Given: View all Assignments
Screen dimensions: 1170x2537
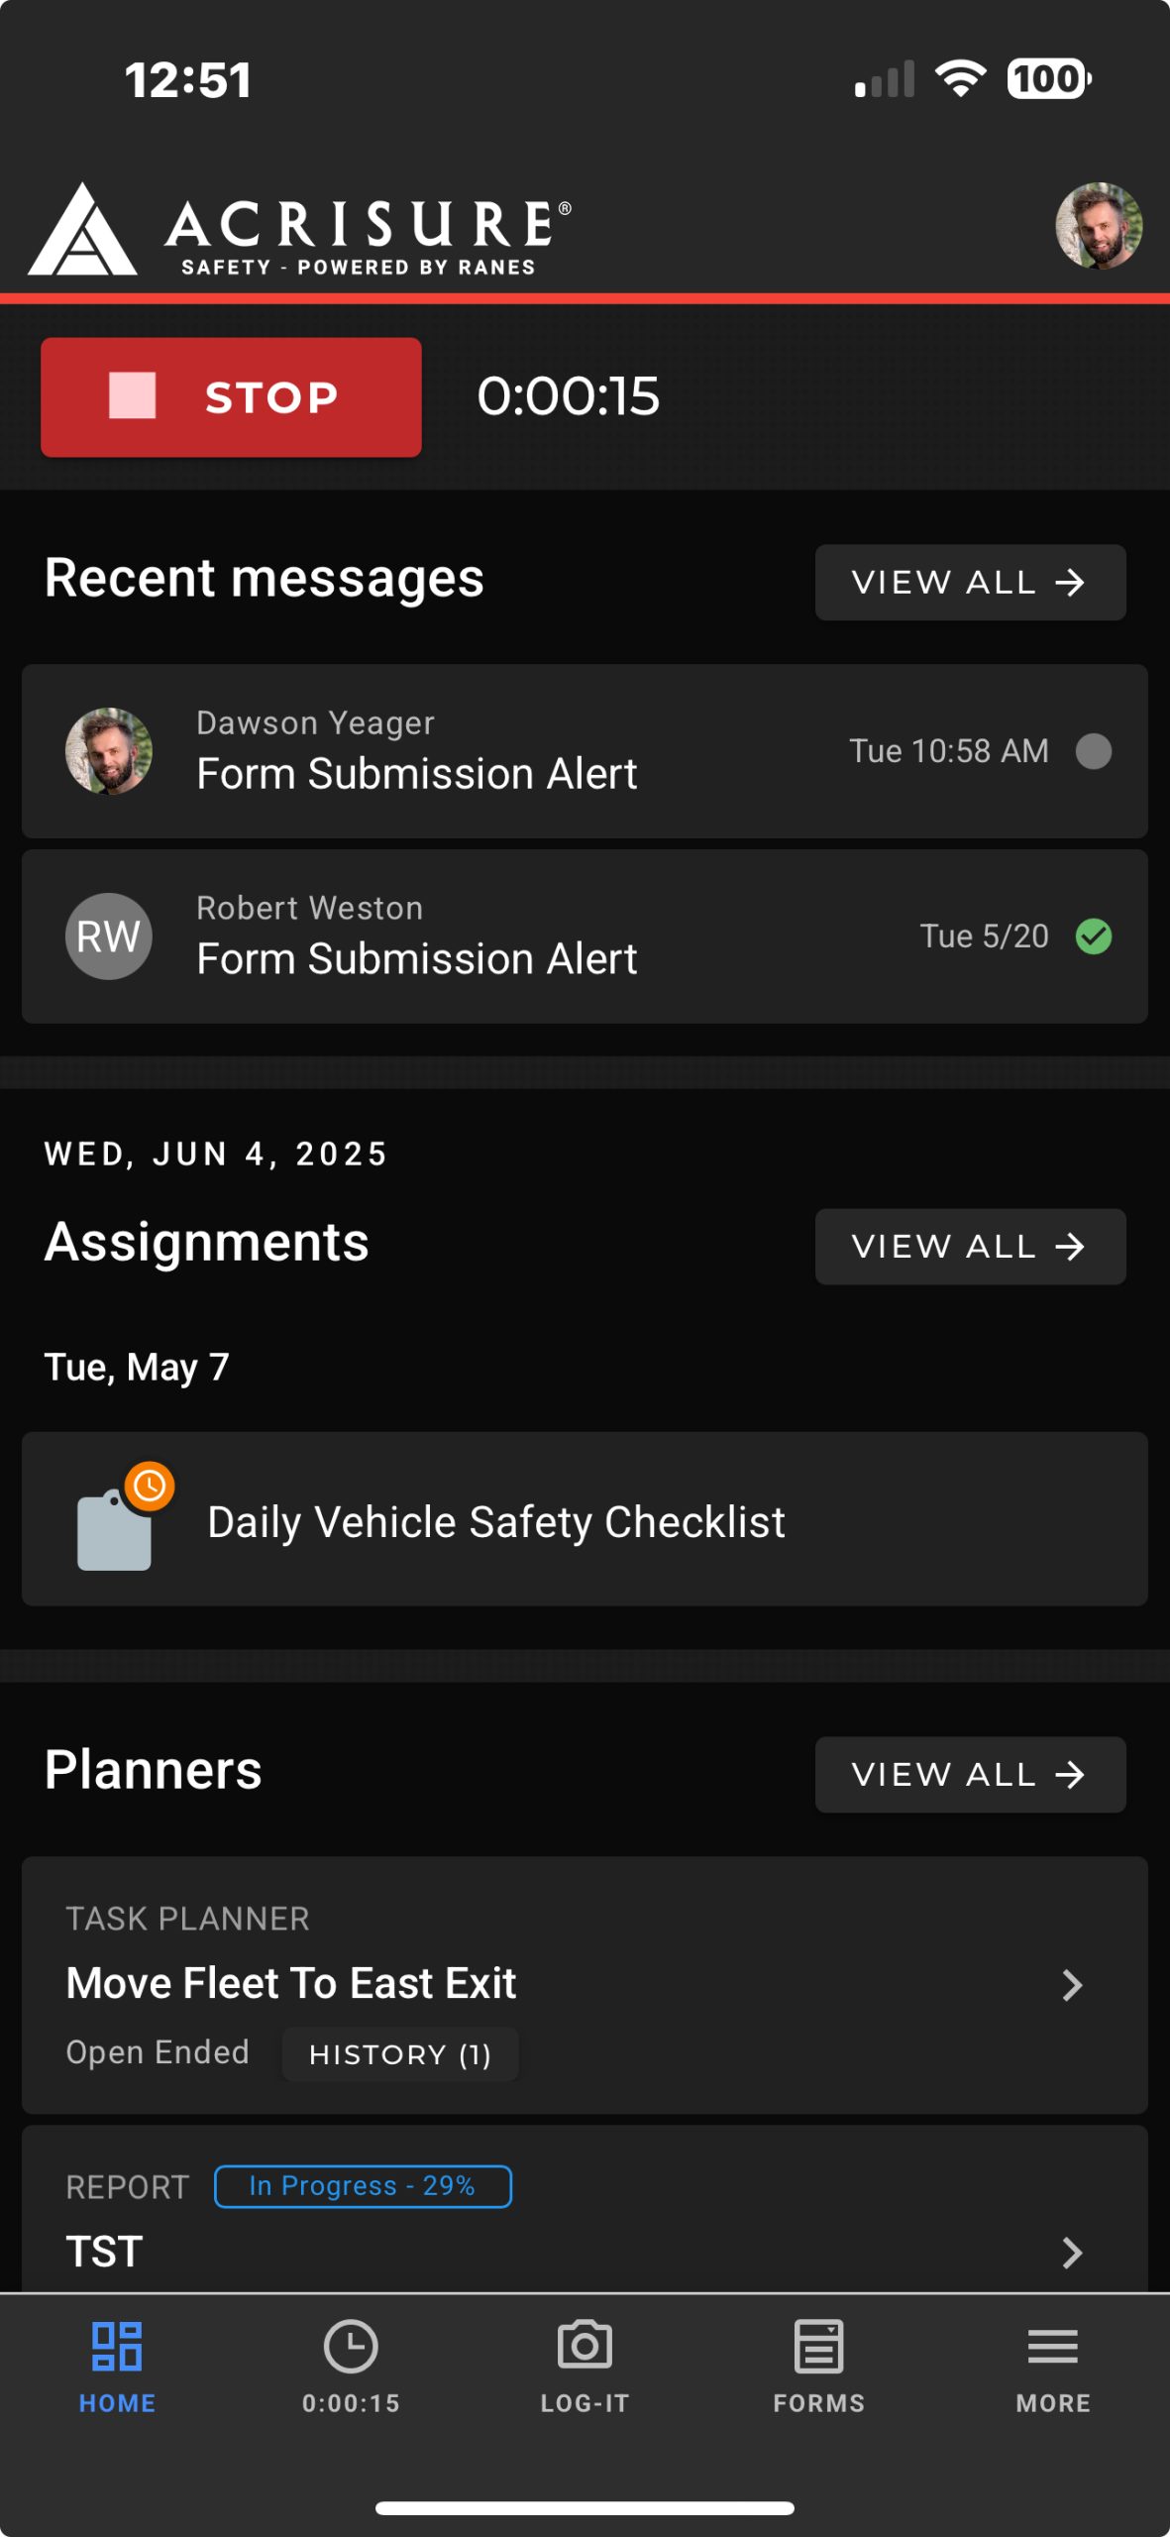Looking at the screenshot, I should 970,1247.
